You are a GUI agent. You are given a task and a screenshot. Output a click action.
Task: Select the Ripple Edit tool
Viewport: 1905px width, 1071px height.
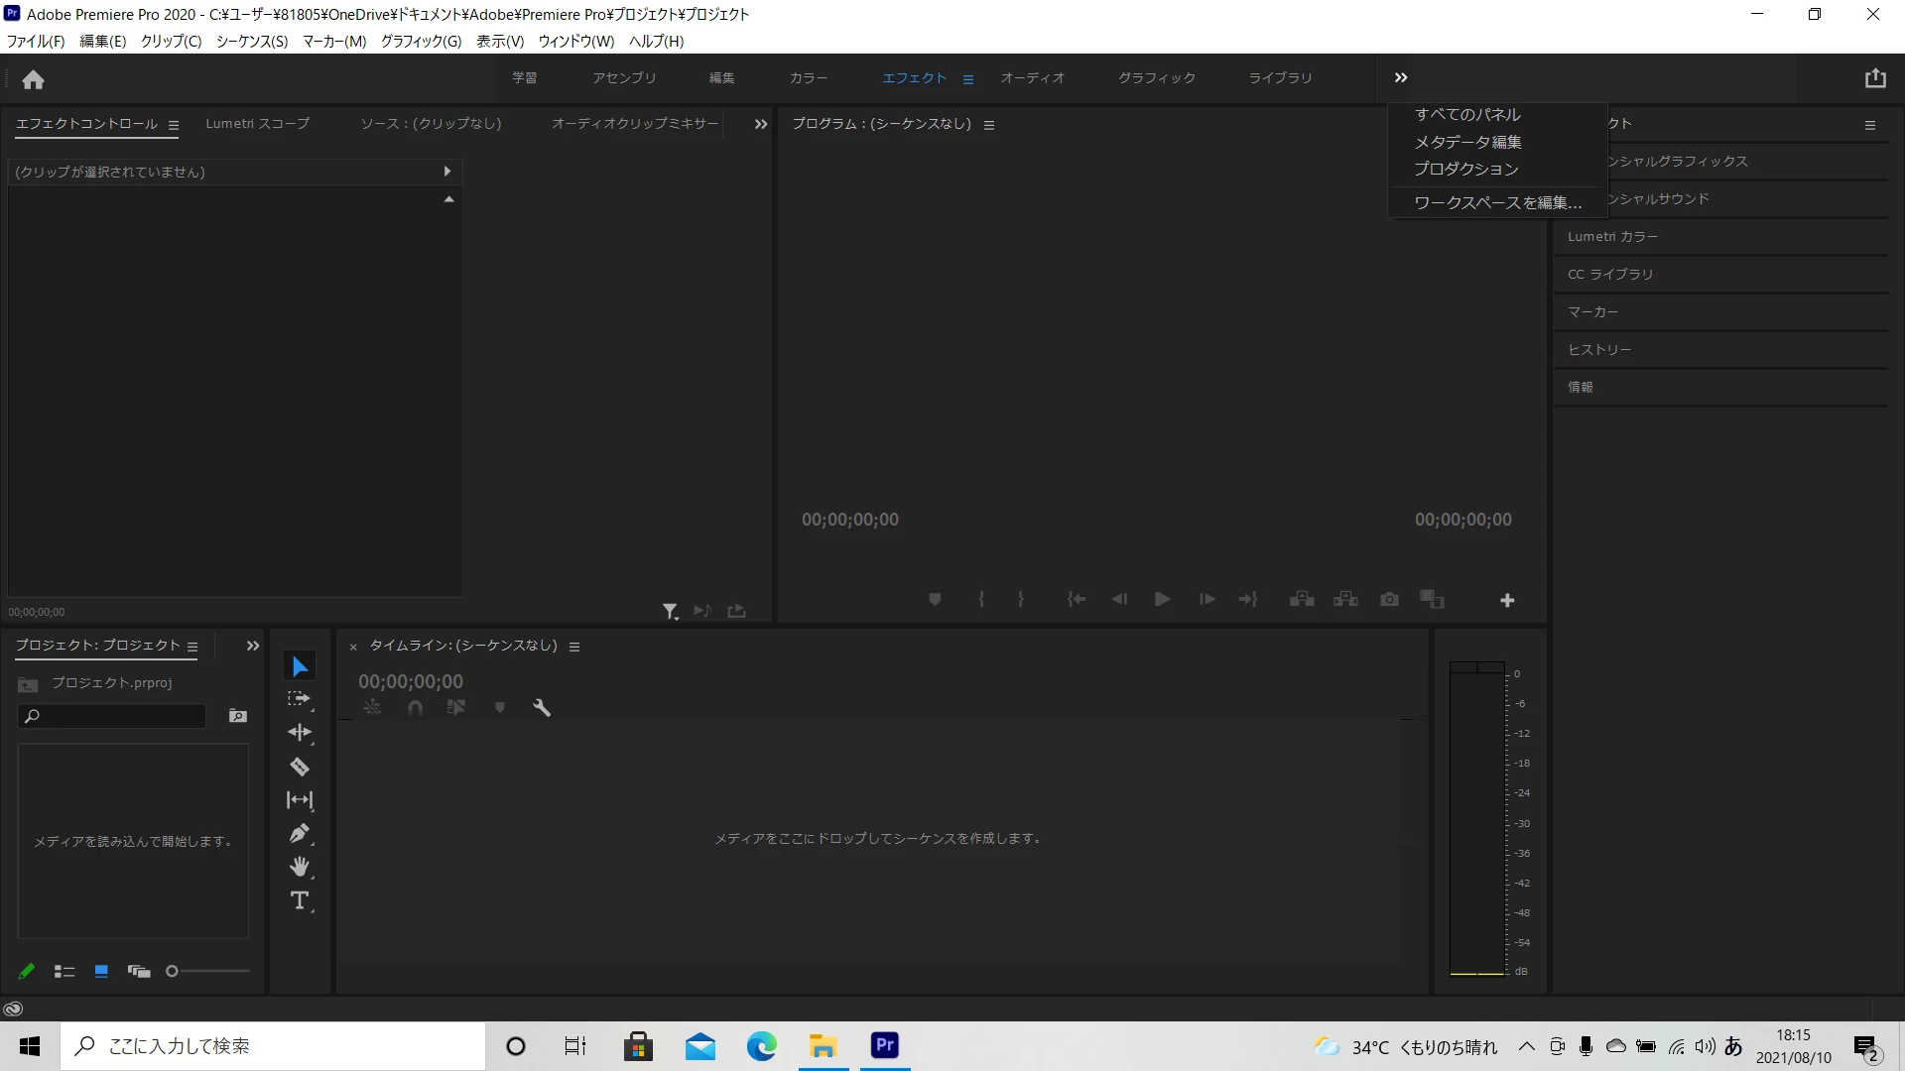(x=299, y=733)
